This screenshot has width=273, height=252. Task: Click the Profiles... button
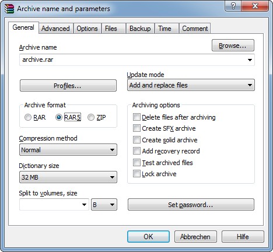[68, 86]
